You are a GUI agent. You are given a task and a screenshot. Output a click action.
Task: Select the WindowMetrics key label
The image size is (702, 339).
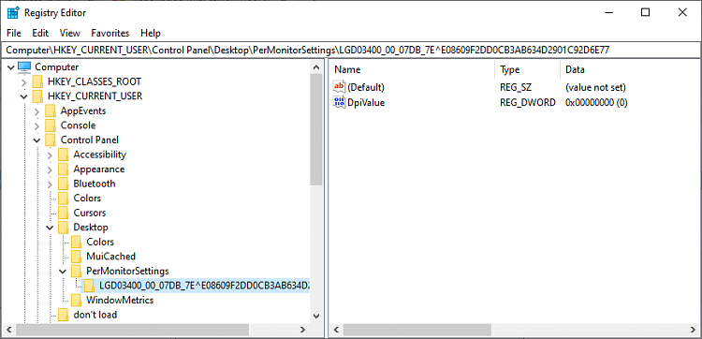point(120,300)
